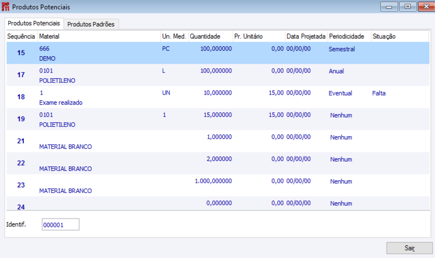This screenshot has height=258, width=435.
Task: Open the Produtos Padrões tab
Action: (x=91, y=24)
